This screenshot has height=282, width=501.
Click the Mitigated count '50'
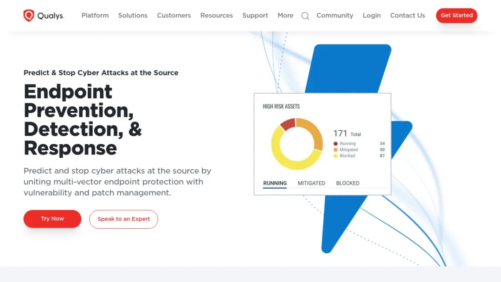pyautogui.click(x=382, y=150)
